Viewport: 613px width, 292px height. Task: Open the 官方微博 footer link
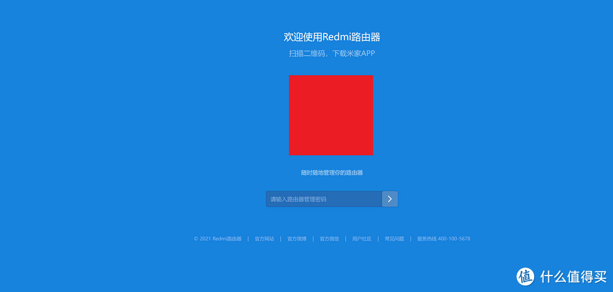(297, 239)
